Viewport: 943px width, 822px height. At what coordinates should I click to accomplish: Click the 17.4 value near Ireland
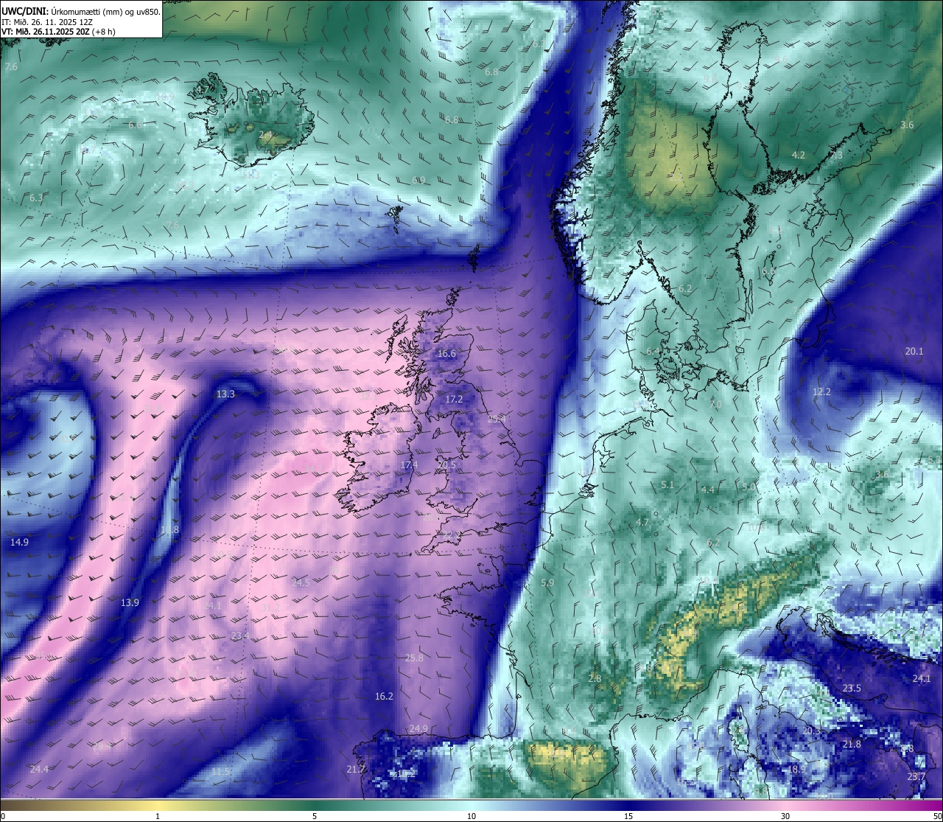point(409,464)
